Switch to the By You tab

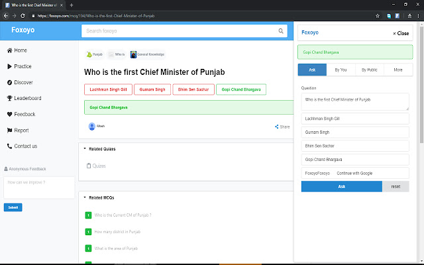[340, 70]
